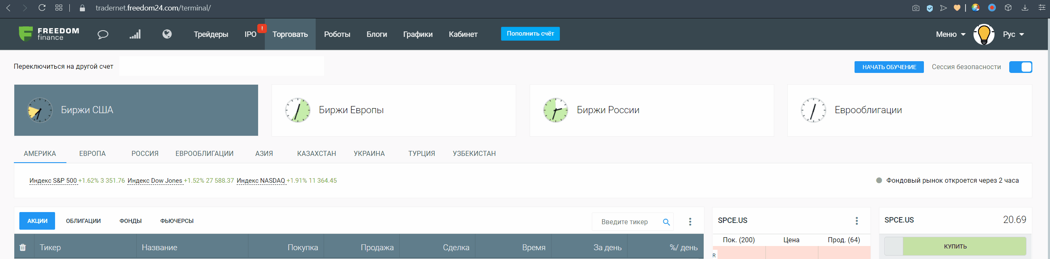
Task: Select the Биржи Европы card
Action: [394, 110]
